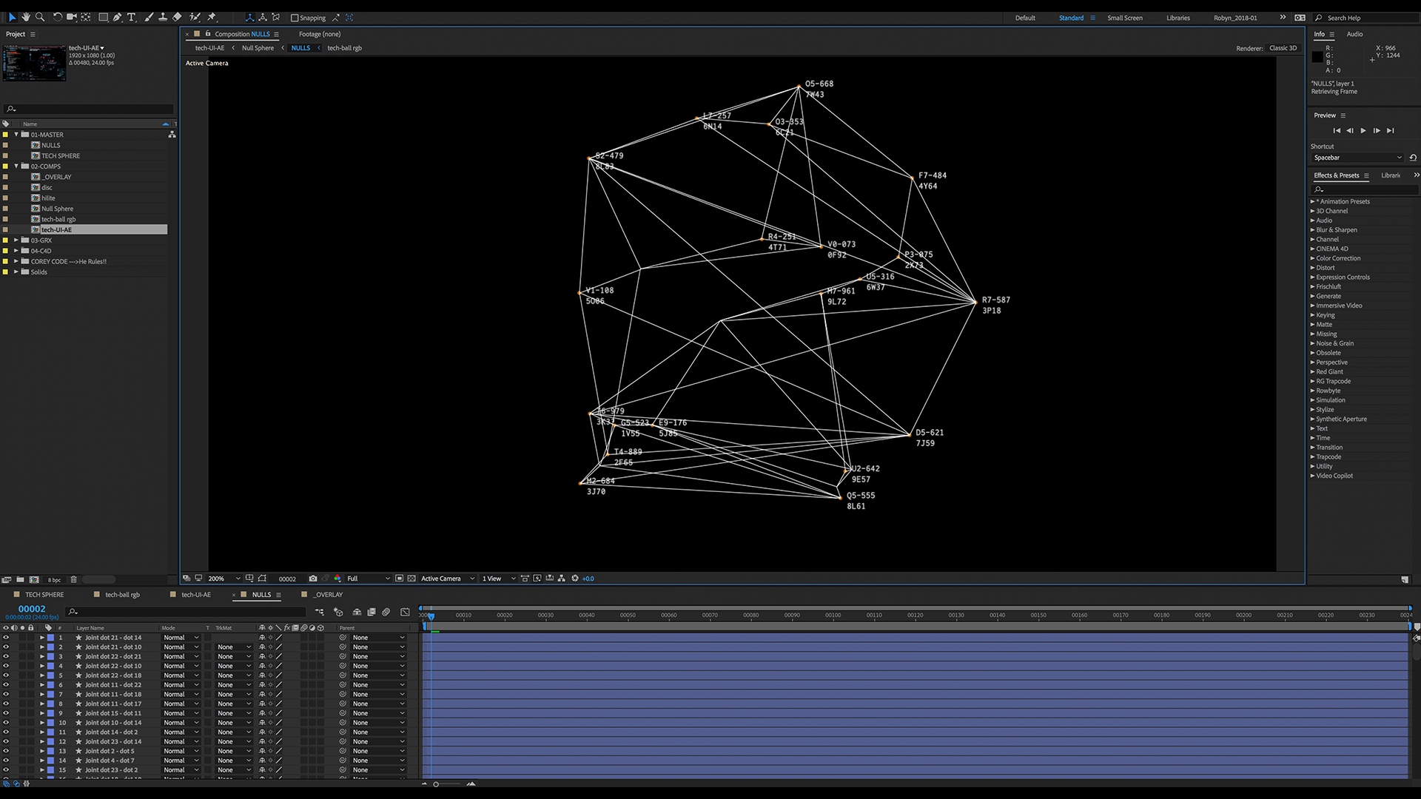Viewport: 1421px width, 799px height.
Task: Take a snapshot with camera icon
Action: [313, 579]
